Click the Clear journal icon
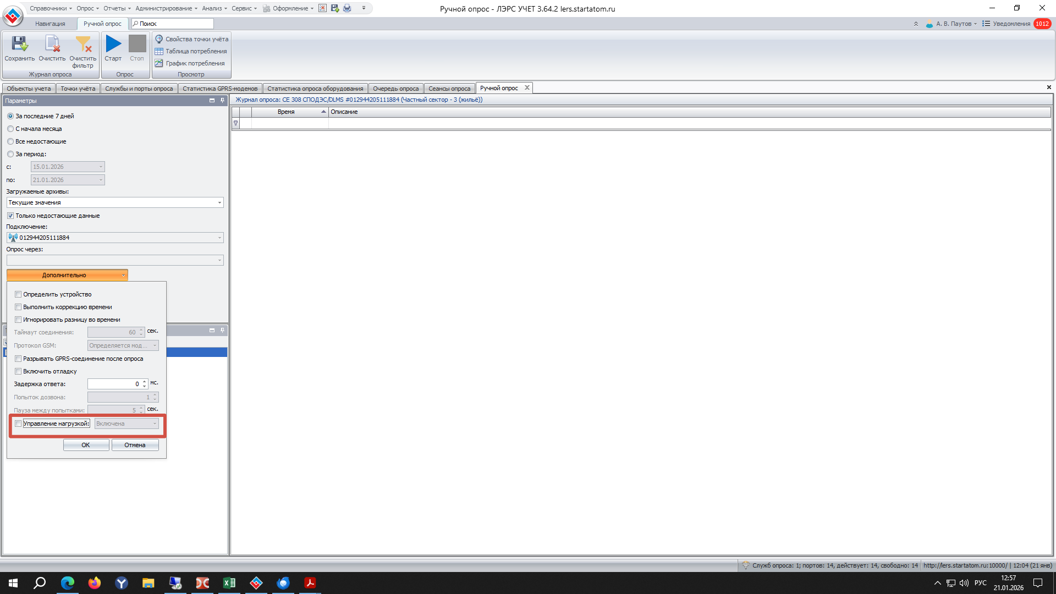The height and width of the screenshot is (594, 1056). click(x=52, y=44)
